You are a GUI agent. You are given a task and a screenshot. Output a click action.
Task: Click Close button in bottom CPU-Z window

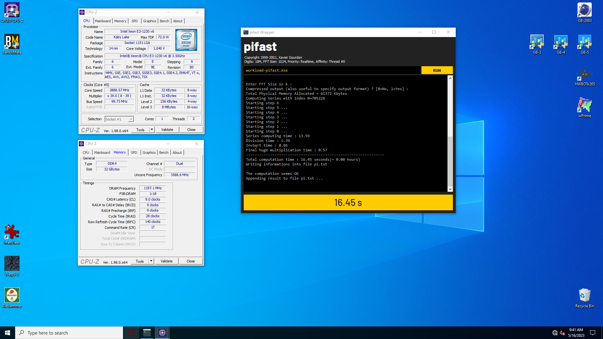click(x=191, y=261)
